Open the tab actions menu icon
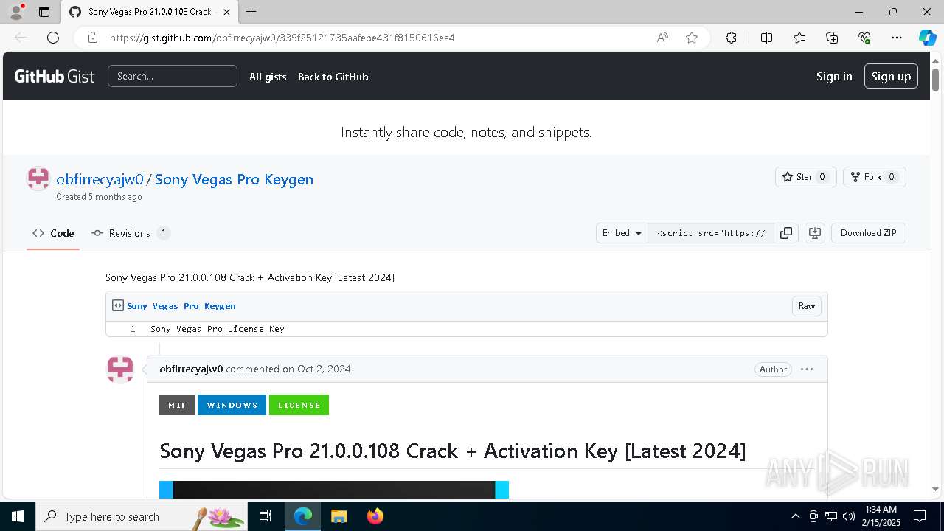Screen dimensions: 944x531 (x=44, y=12)
